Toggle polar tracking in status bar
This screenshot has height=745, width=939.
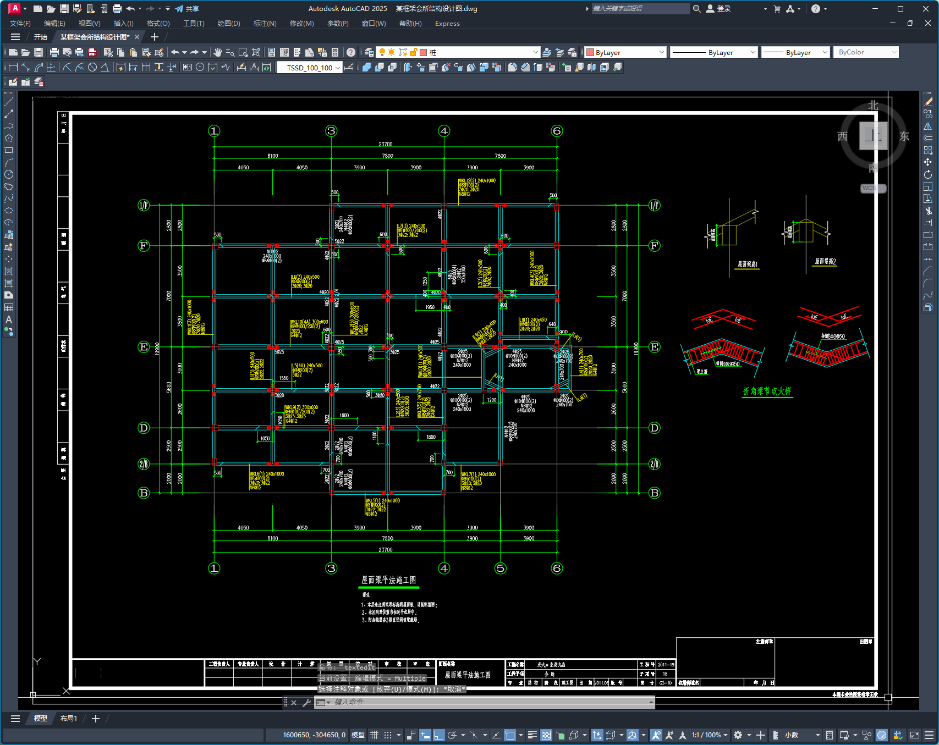[x=452, y=735]
